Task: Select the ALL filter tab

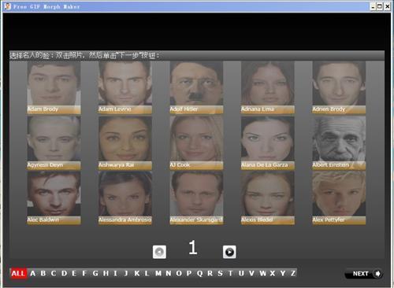Action: click(x=18, y=273)
